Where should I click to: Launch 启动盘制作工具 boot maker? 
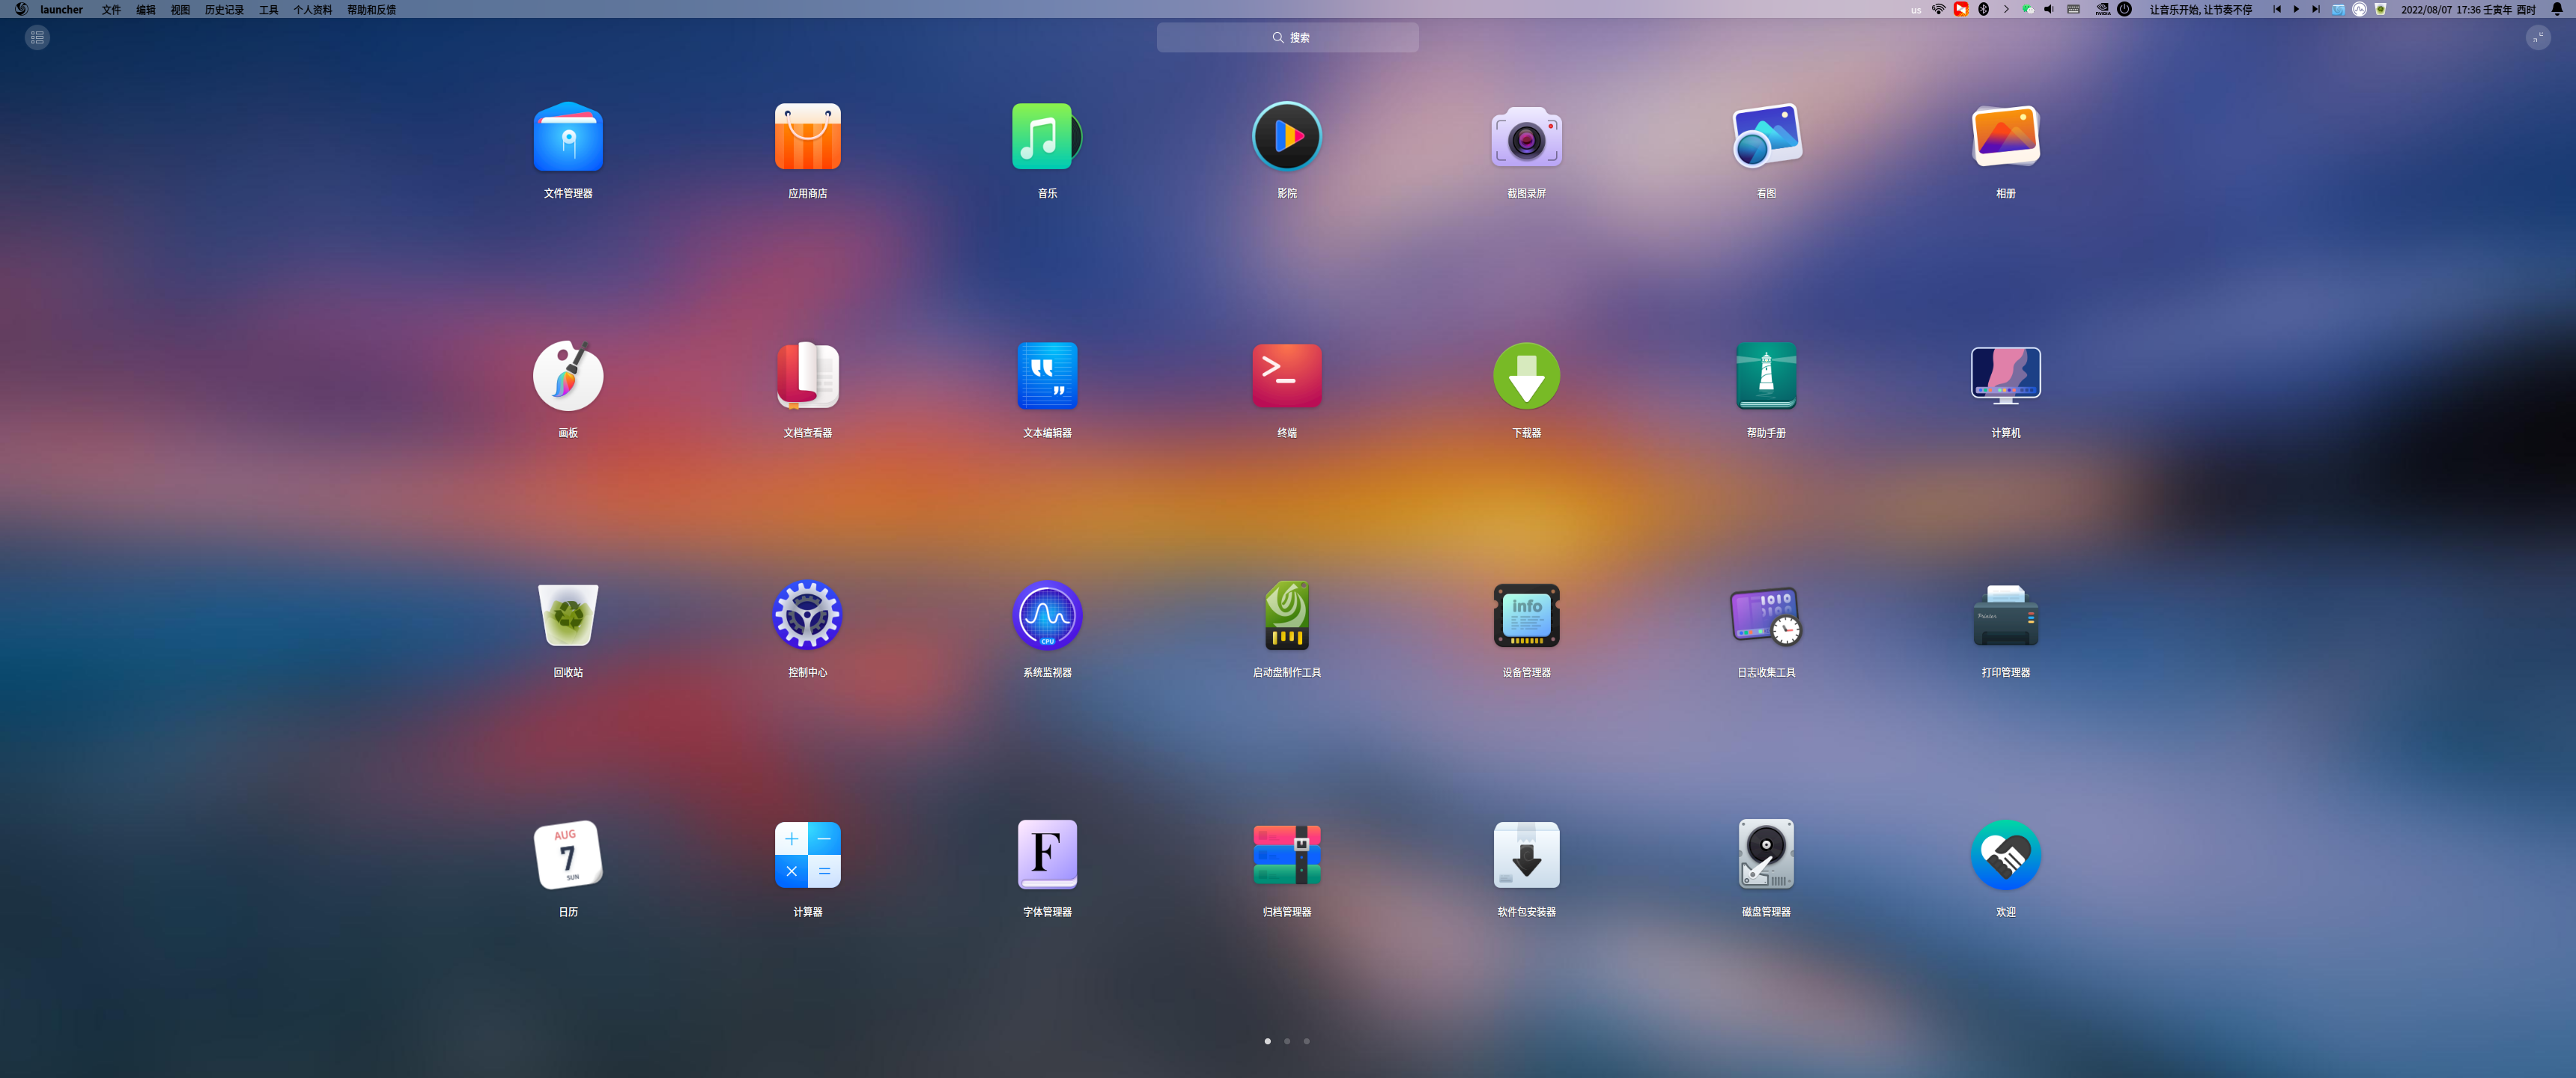(x=1286, y=616)
